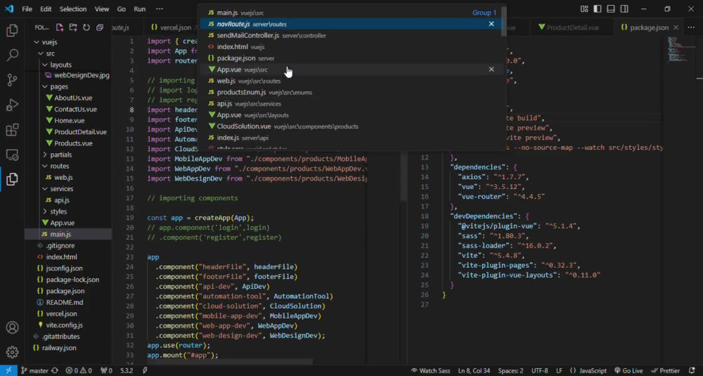The width and height of the screenshot is (703, 376).
Task: Click the New File icon in explorer header
Action: coord(60,27)
